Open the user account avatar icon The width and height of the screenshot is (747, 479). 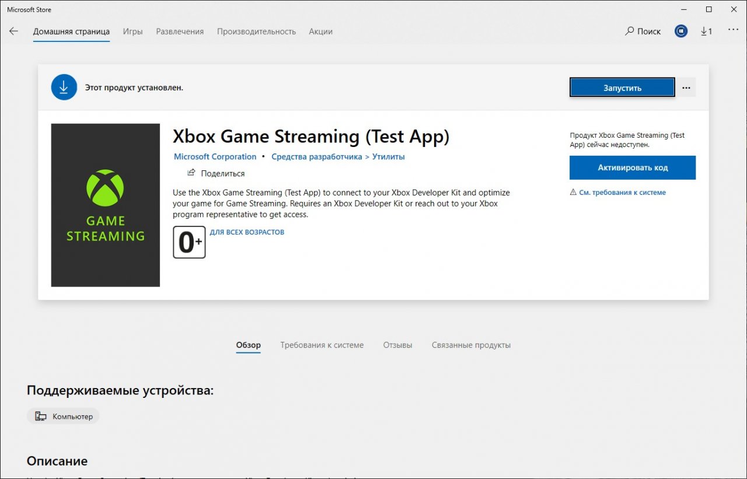[681, 32]
